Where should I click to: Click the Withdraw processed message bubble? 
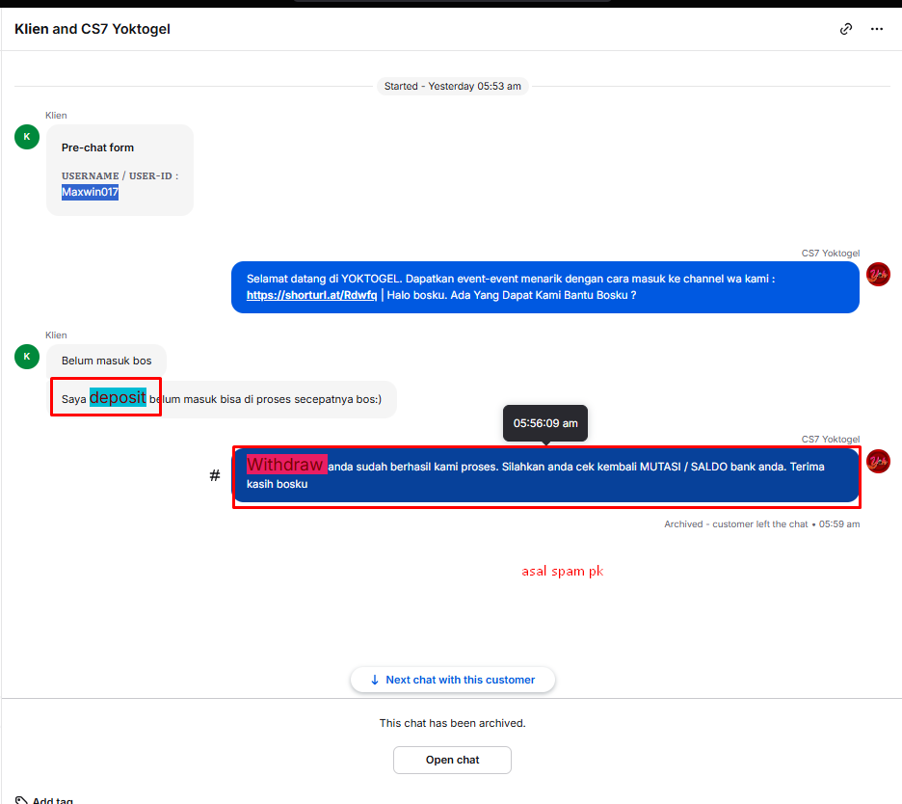coord(545,475)
